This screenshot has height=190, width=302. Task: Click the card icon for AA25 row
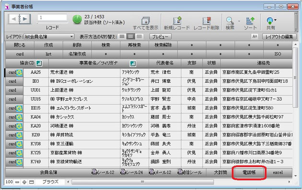click(19, 73)
